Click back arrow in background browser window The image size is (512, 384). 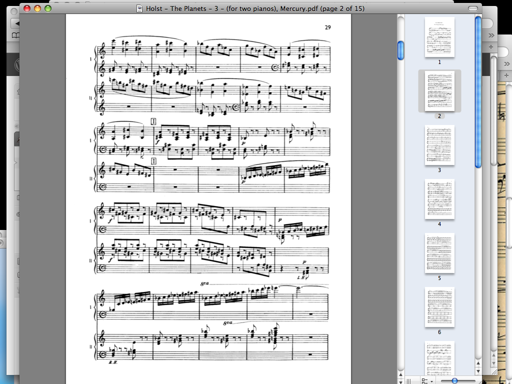pyautogui.click(x=15, y=23)
